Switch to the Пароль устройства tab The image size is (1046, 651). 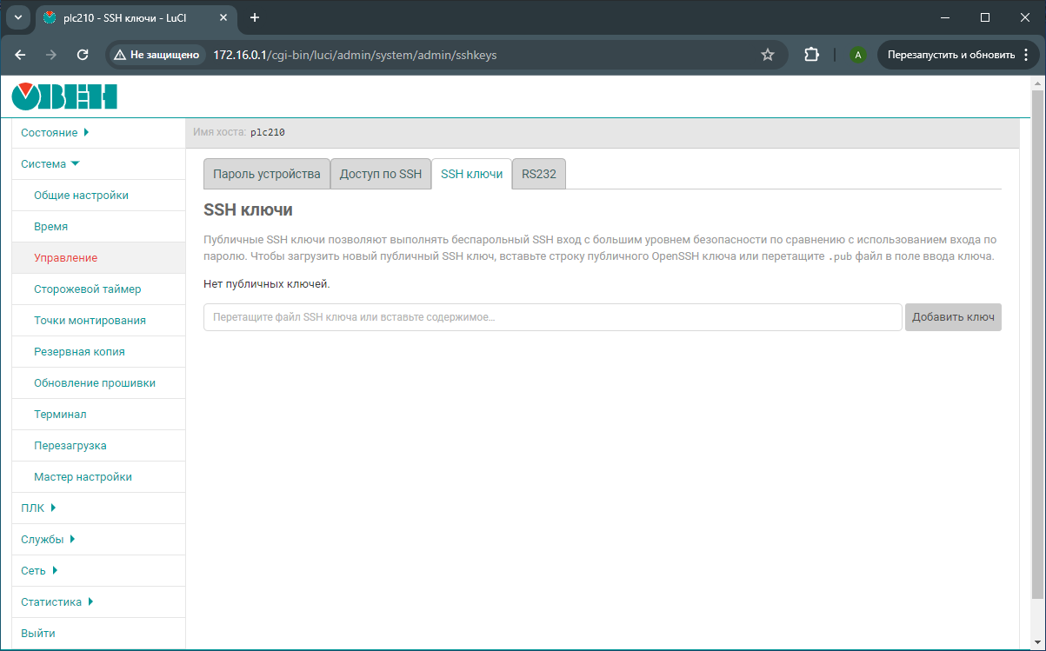pyautogui.click(x=267, y=174)
